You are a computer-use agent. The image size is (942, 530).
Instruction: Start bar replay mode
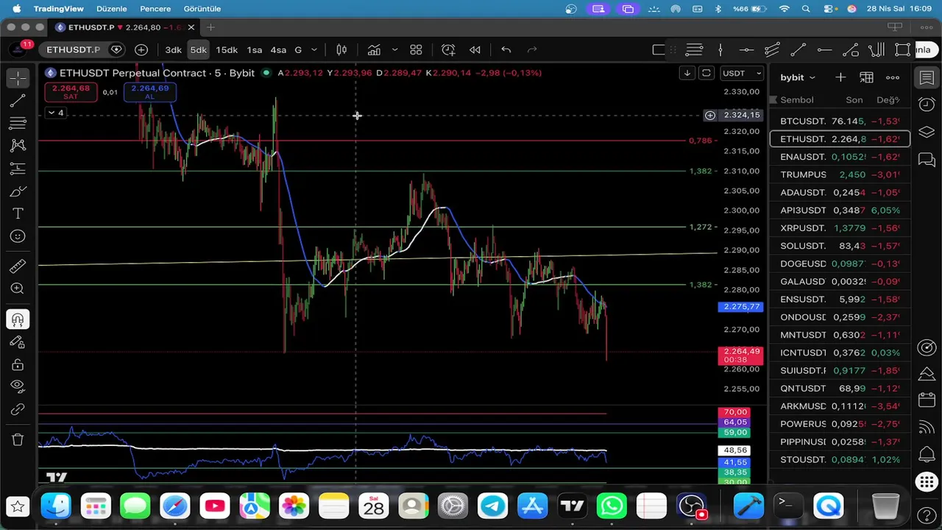click(x=475, y=49)
